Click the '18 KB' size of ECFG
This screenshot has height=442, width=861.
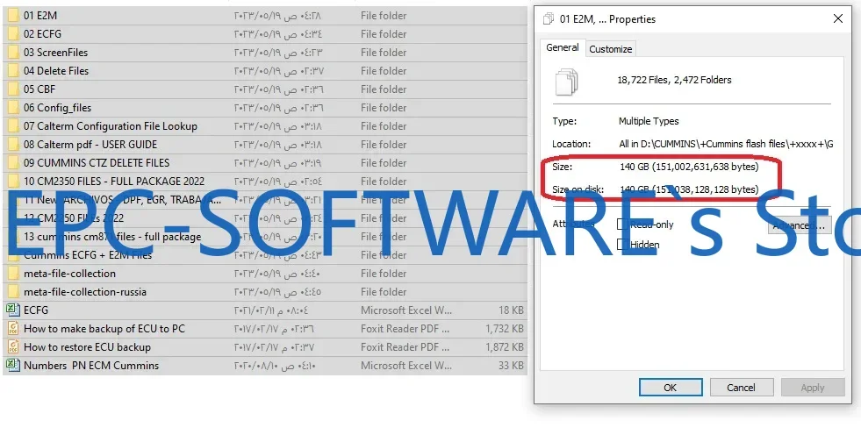click(511, 310)
